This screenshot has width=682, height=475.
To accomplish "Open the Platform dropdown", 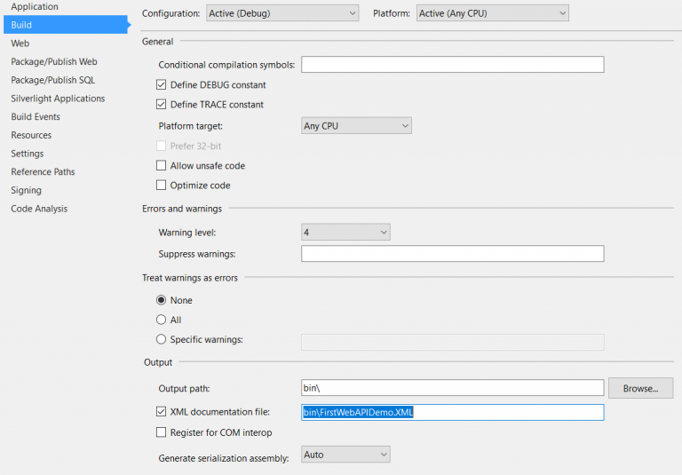I will [492, 13].
